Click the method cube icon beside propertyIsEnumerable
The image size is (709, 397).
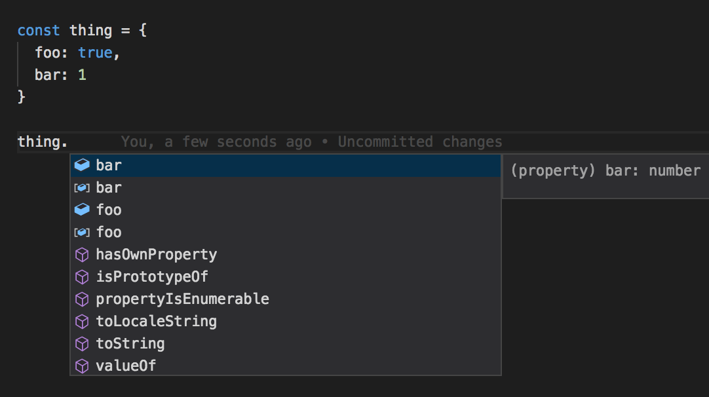click(x=82, y=299)
